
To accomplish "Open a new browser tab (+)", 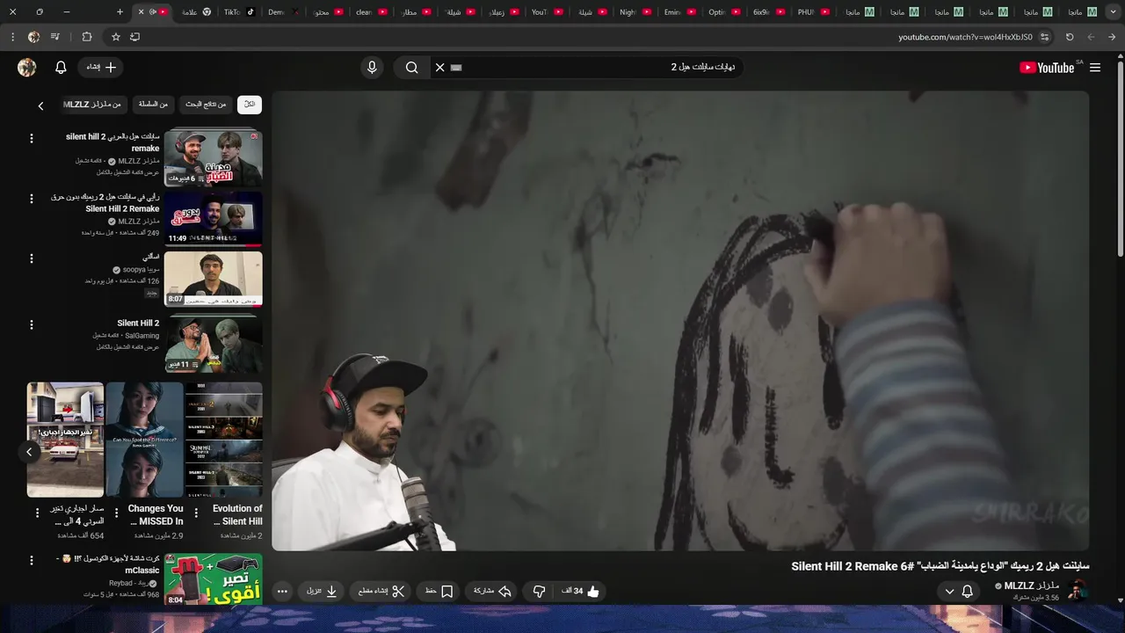I will pyautogui.click(x=120, y=12).
